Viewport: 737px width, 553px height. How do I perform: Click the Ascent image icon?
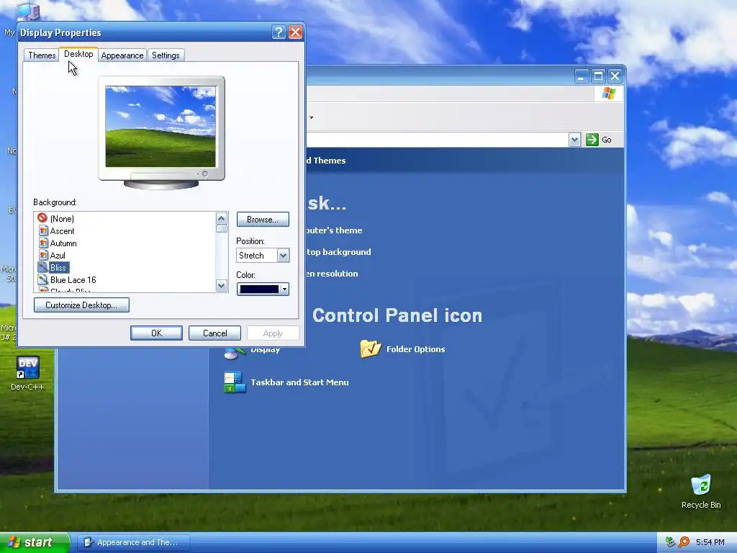43,230
